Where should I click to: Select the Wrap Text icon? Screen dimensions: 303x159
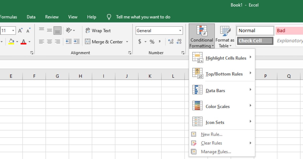coord(88,30)
